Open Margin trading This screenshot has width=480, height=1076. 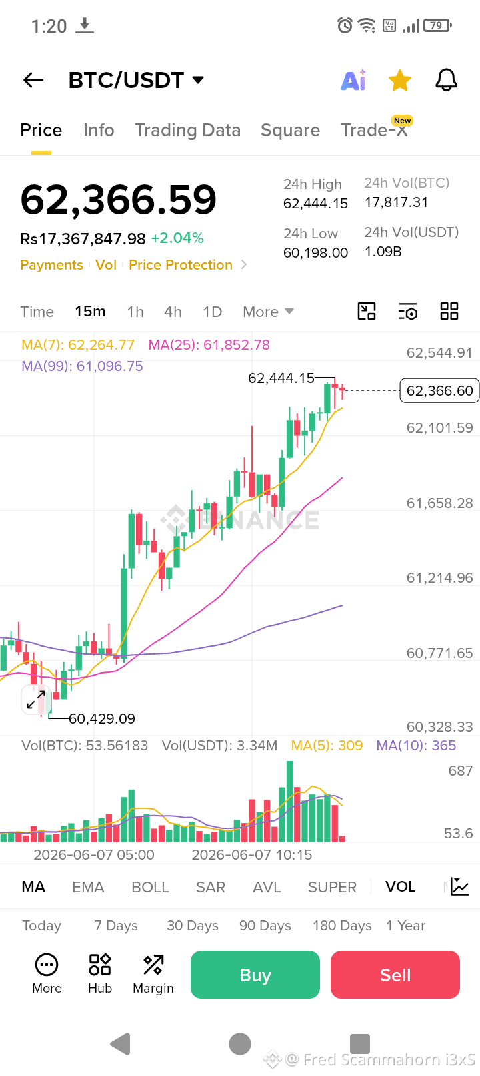click(153, 975)
